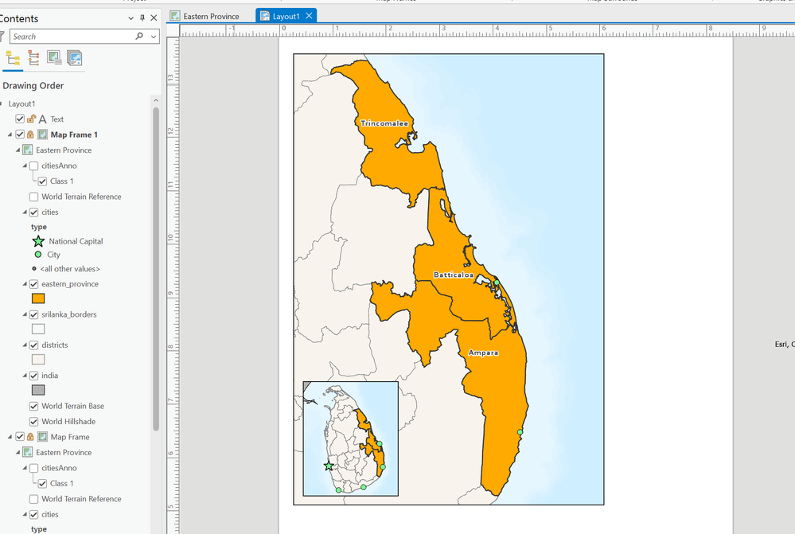Screen dimensions: 795x534
Task: Hide the india layer
Action: point(34,376)
